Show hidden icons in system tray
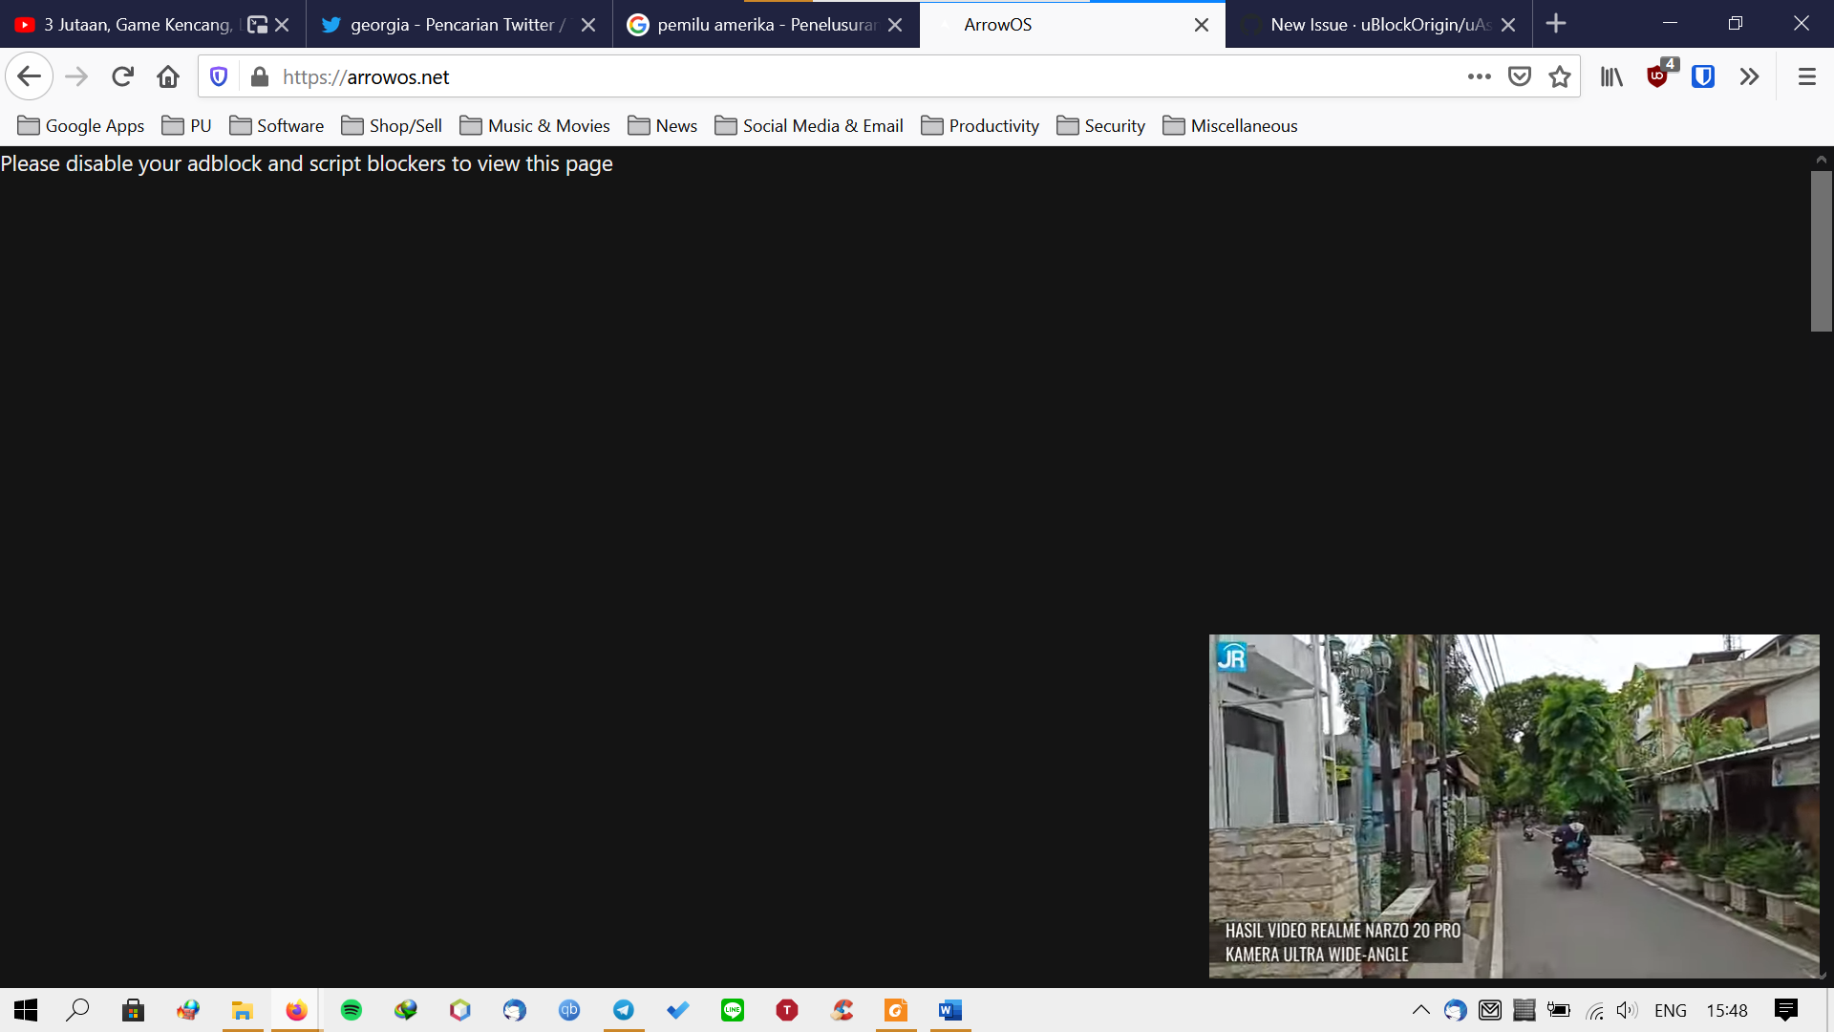Image resolution: width=1834 pixels, height=1032 pixels. [1420, 1010]
